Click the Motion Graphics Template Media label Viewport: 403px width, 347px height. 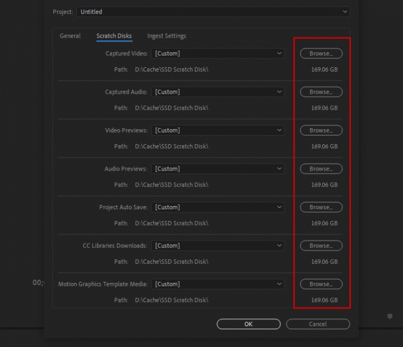[x=103, y=284]
